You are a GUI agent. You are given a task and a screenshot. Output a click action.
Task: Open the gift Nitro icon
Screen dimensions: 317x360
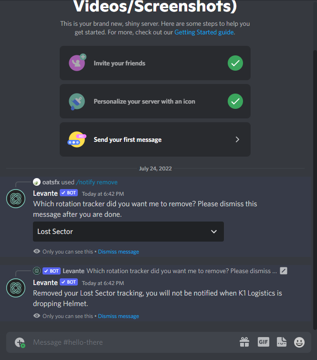click(244, 342)
